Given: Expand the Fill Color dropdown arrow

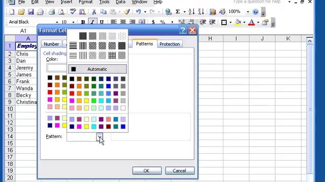Looking at the screenshot, I should [244, 22].
